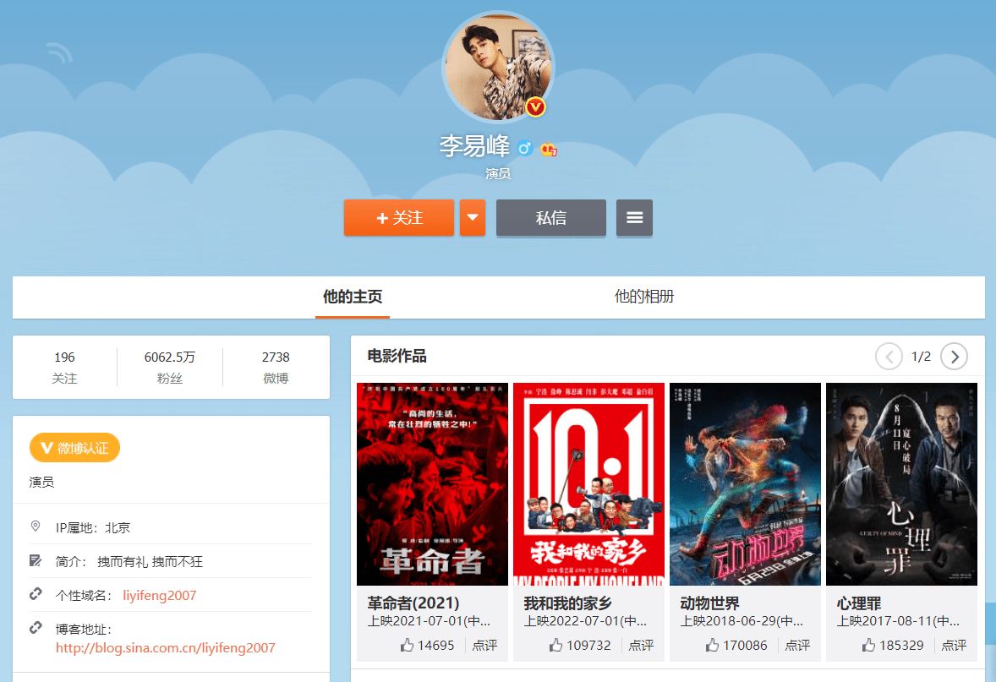This screenshot has width=996, height=682.
Task: Click the 上映2018-06-29 release date text
Action: (x=742, y=621)
